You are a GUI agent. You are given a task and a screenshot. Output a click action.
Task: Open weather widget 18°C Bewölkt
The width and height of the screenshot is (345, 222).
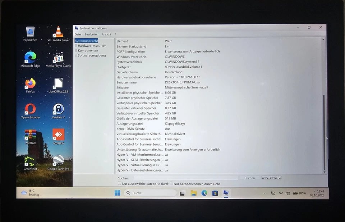point(30,193)
